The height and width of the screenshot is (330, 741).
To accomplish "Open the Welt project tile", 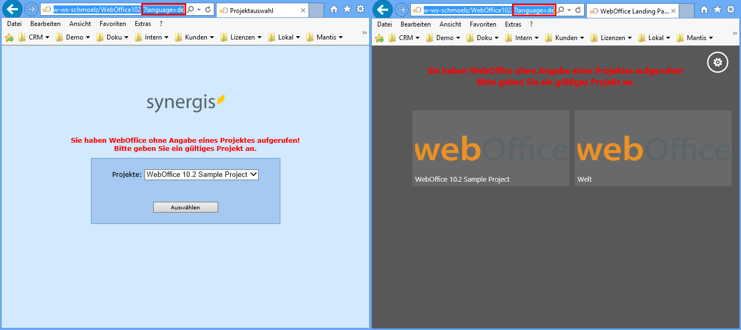I will (653, 148).
